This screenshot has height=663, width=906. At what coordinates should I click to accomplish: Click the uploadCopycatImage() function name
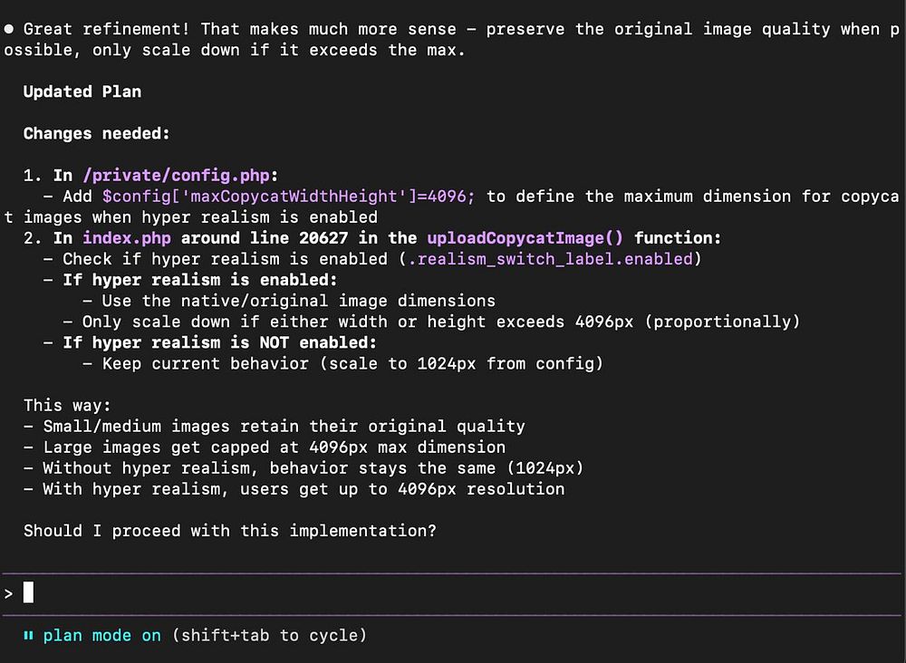click(x=525, y=238)
